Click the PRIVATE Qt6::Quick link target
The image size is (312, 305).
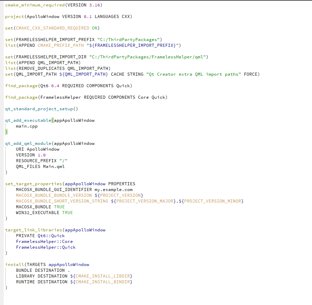click(41, 235)
